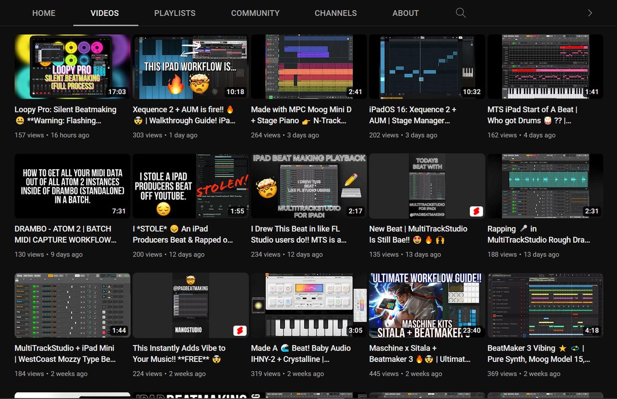
Task: Open 'Made A Beat! Baby Audio IHNY-2' title
Action: click(x=301, y=353)
